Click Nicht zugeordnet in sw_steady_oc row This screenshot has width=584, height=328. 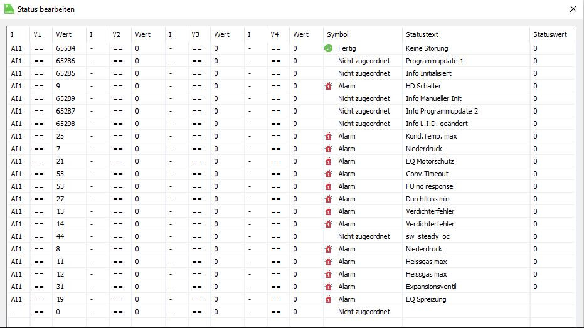[364, 237]
